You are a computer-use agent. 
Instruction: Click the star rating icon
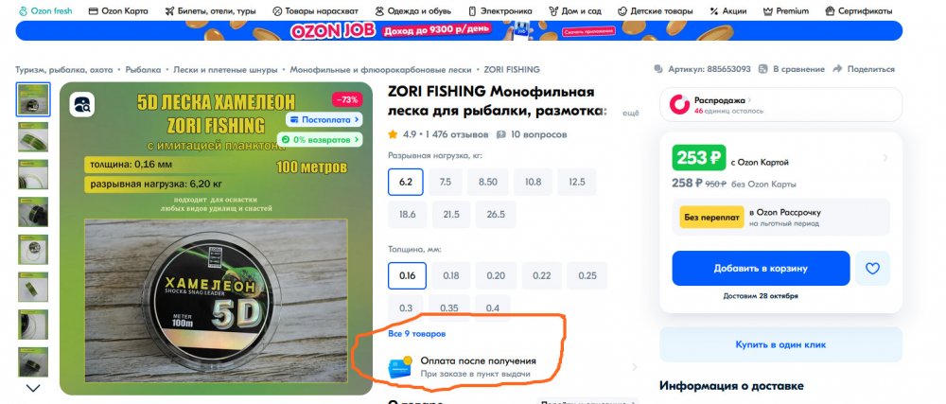pos(393,133)
